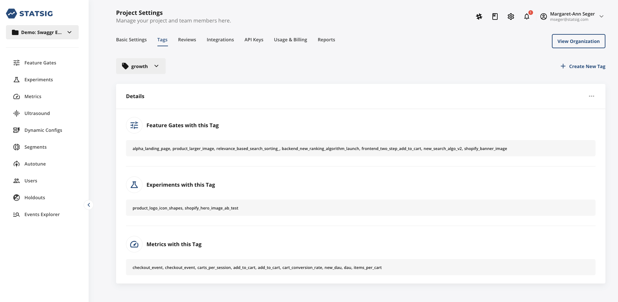
Task: Open the Reviews tab
Action: coord(187,39)
